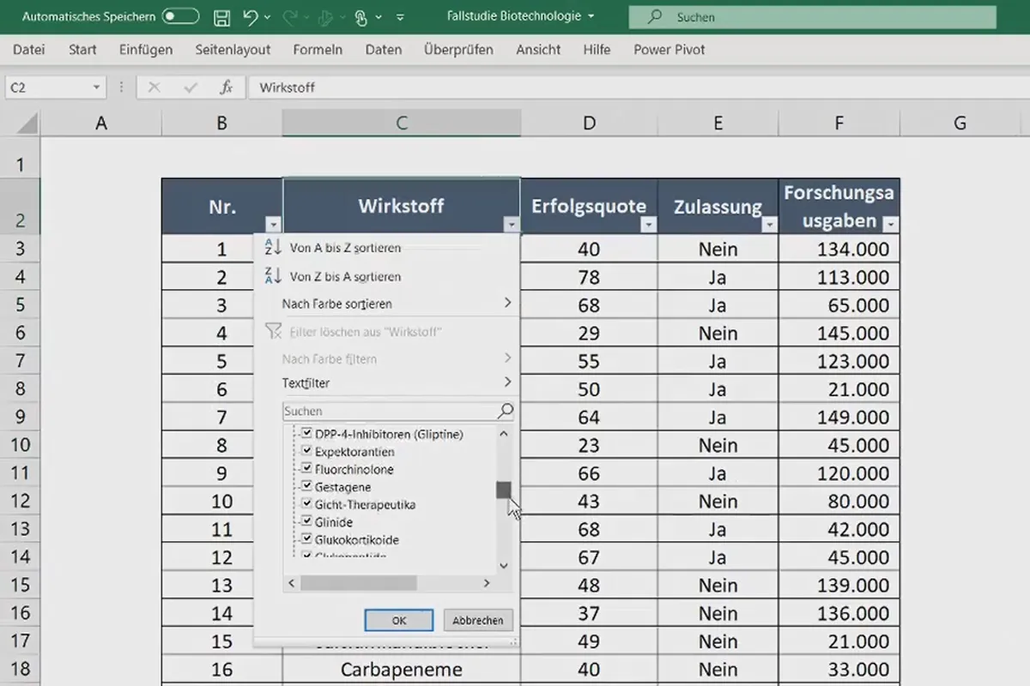Open the Power Pivot tab
The width and height of the screenshot is (1030, 686).
pyautogui.click(x=669, y=50)
